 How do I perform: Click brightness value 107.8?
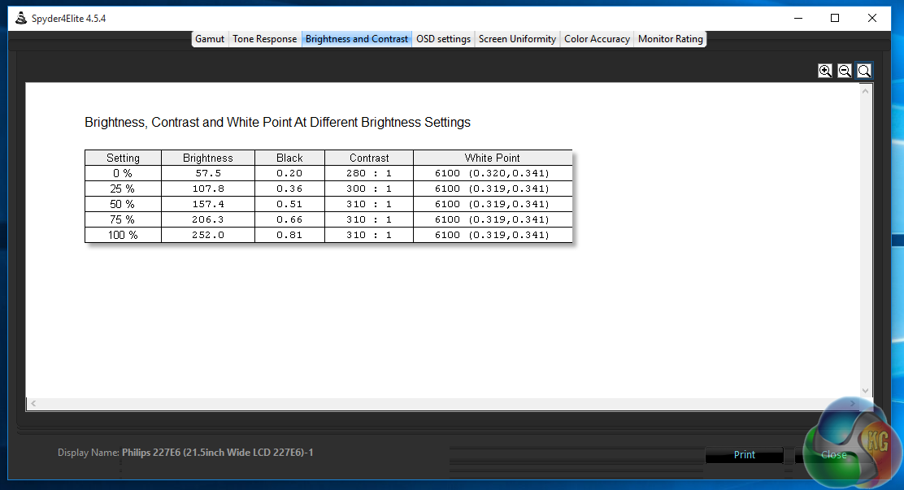[x=208, y=189]
